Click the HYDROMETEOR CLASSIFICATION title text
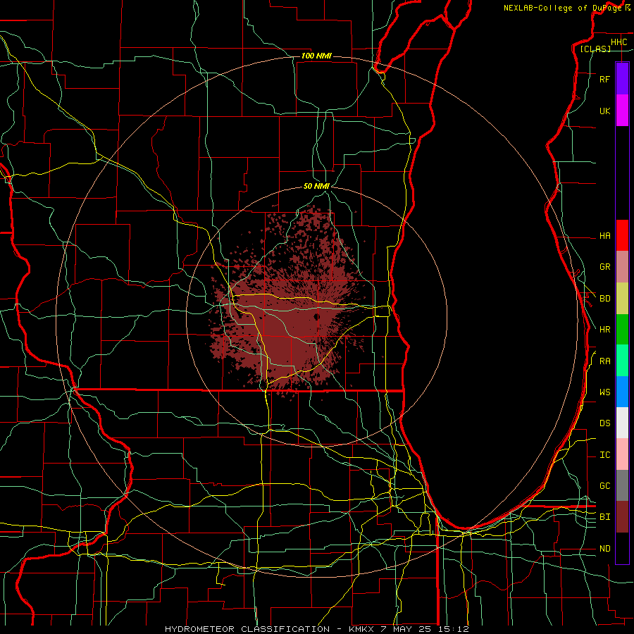The width and height of the screenshot is (634, 634). tap(247, 629)
